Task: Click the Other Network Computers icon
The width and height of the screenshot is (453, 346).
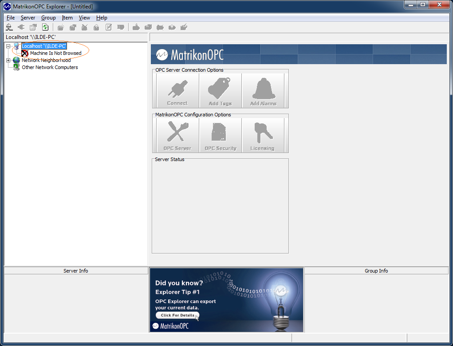Action: [x=16, y=67]
